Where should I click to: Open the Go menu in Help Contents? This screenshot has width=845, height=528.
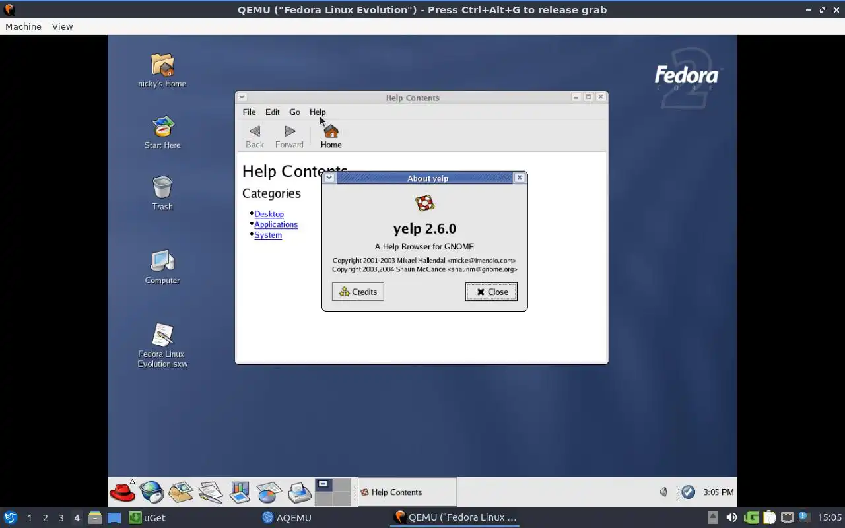click(x=294, y=112)
